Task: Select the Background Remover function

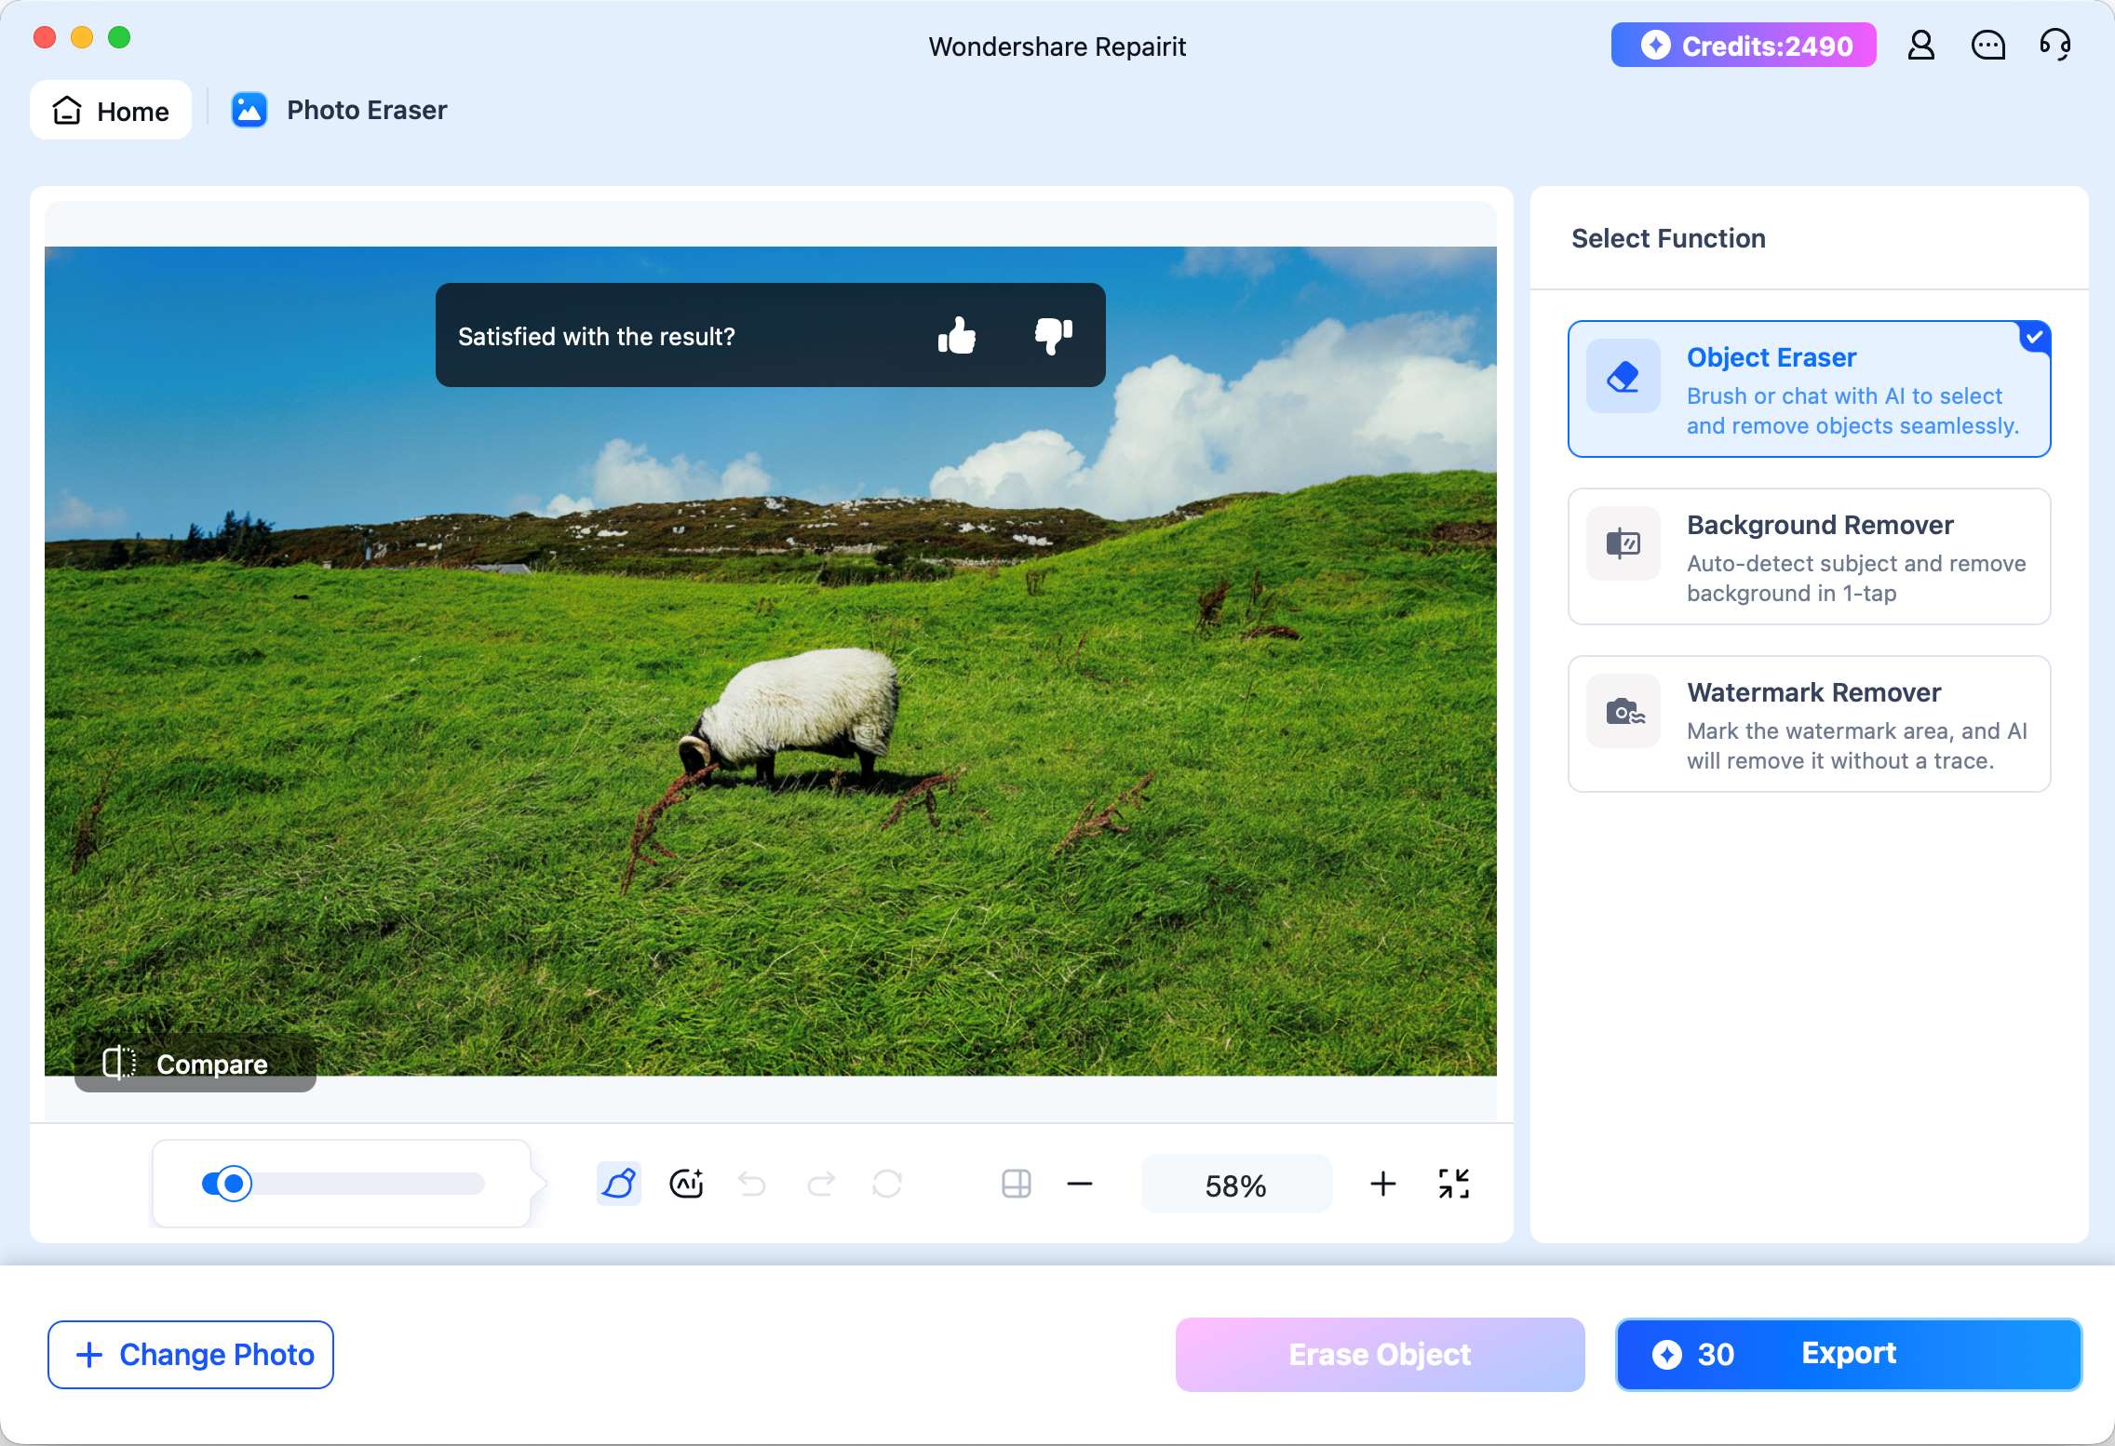Action: [1810, 556]
